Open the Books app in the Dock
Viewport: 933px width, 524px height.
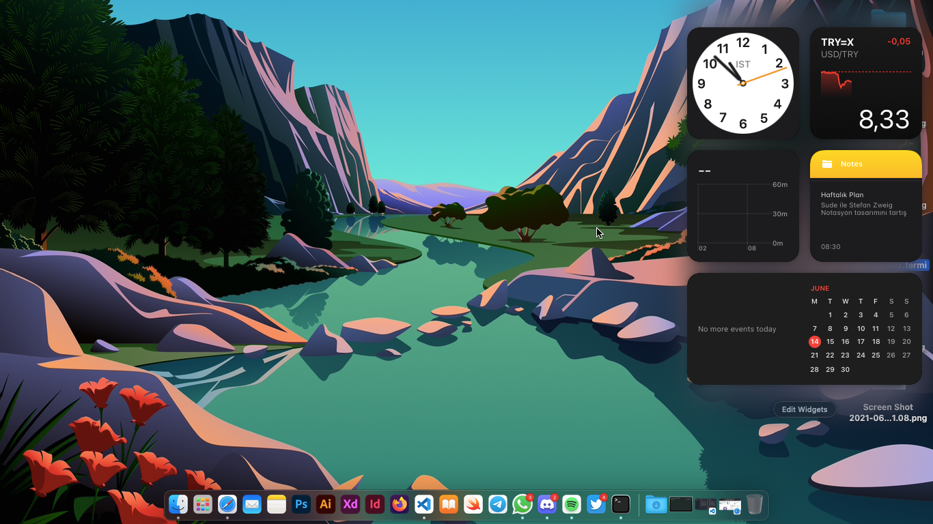pos(449,504)
